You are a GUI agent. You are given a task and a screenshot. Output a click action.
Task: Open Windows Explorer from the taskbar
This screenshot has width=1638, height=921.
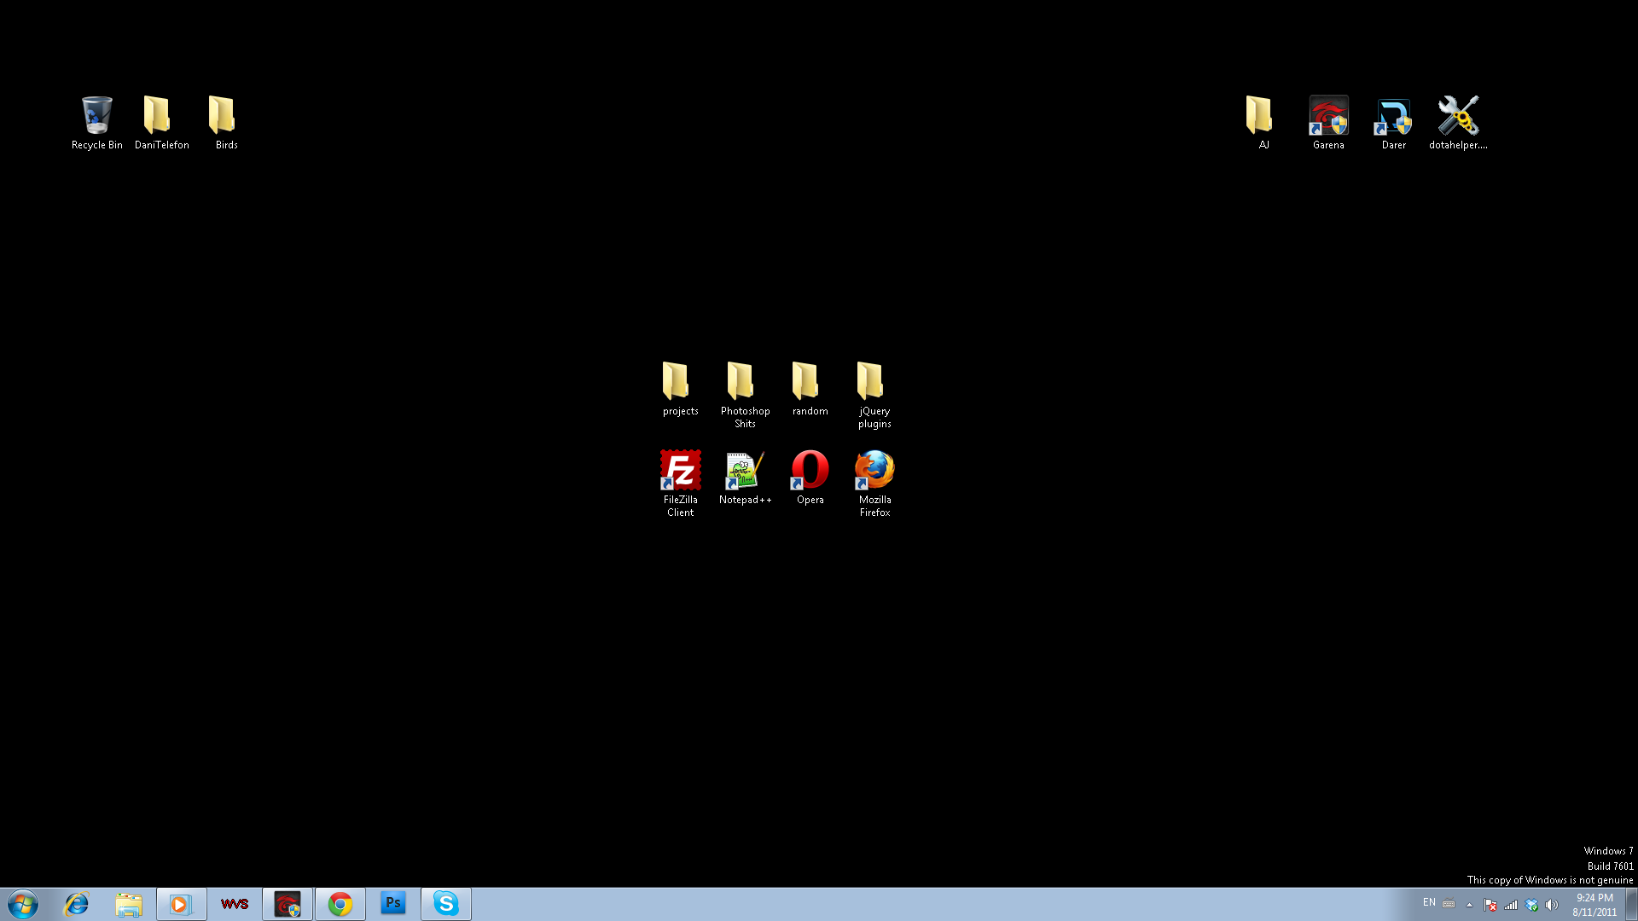point(129,904)
